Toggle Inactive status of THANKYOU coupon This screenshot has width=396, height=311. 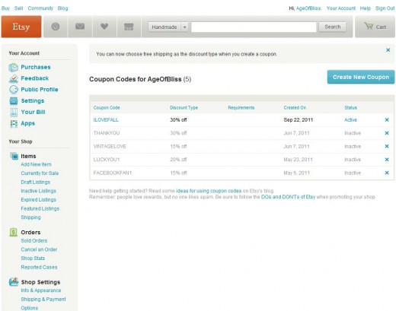353,133
